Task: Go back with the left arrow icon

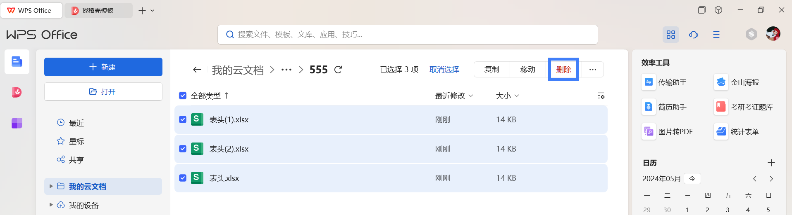Action: [197, 70]
